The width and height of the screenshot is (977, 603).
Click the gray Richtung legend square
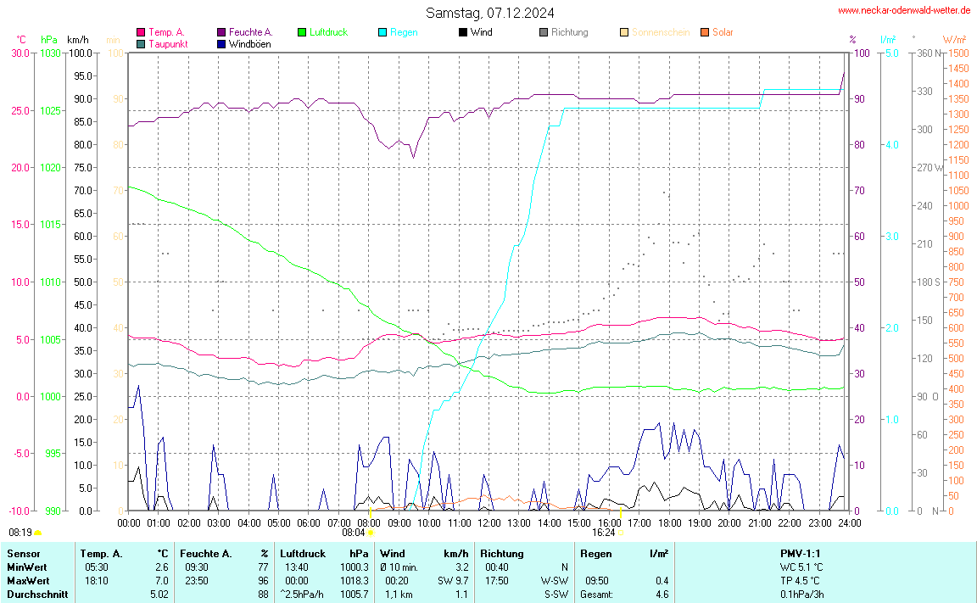[544, 32]
